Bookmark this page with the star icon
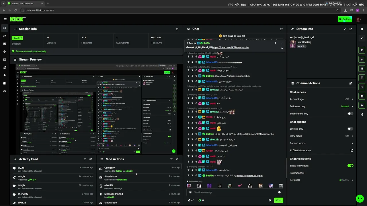Screen dimensions: 367x206 click(x=337, y=10)
